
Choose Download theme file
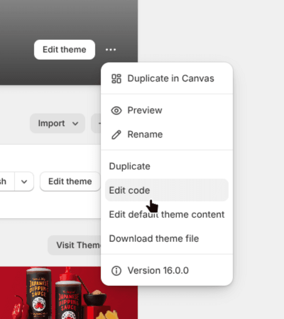tap(167, 239)
